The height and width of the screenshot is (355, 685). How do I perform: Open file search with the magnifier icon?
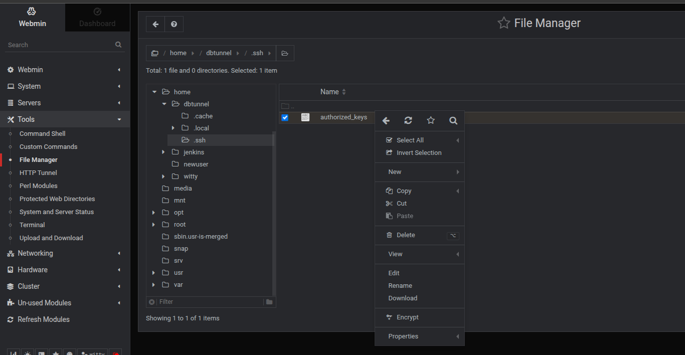coord(453,120)
